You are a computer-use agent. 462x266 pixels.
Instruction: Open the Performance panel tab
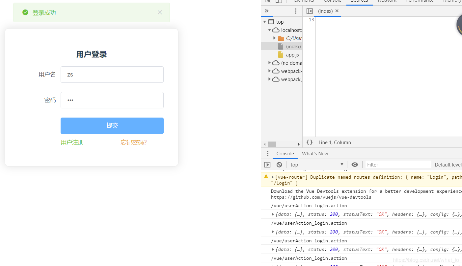click(420, 1)
